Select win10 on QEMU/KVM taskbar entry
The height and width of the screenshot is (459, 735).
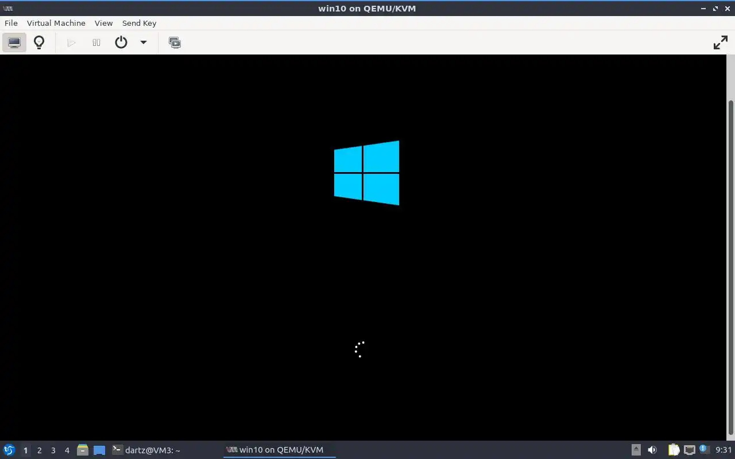click(x=279, y=450)
